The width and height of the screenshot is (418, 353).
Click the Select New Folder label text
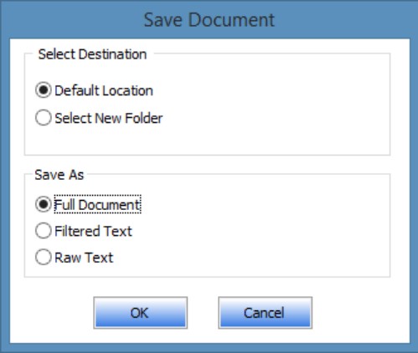tap(109, 118)
